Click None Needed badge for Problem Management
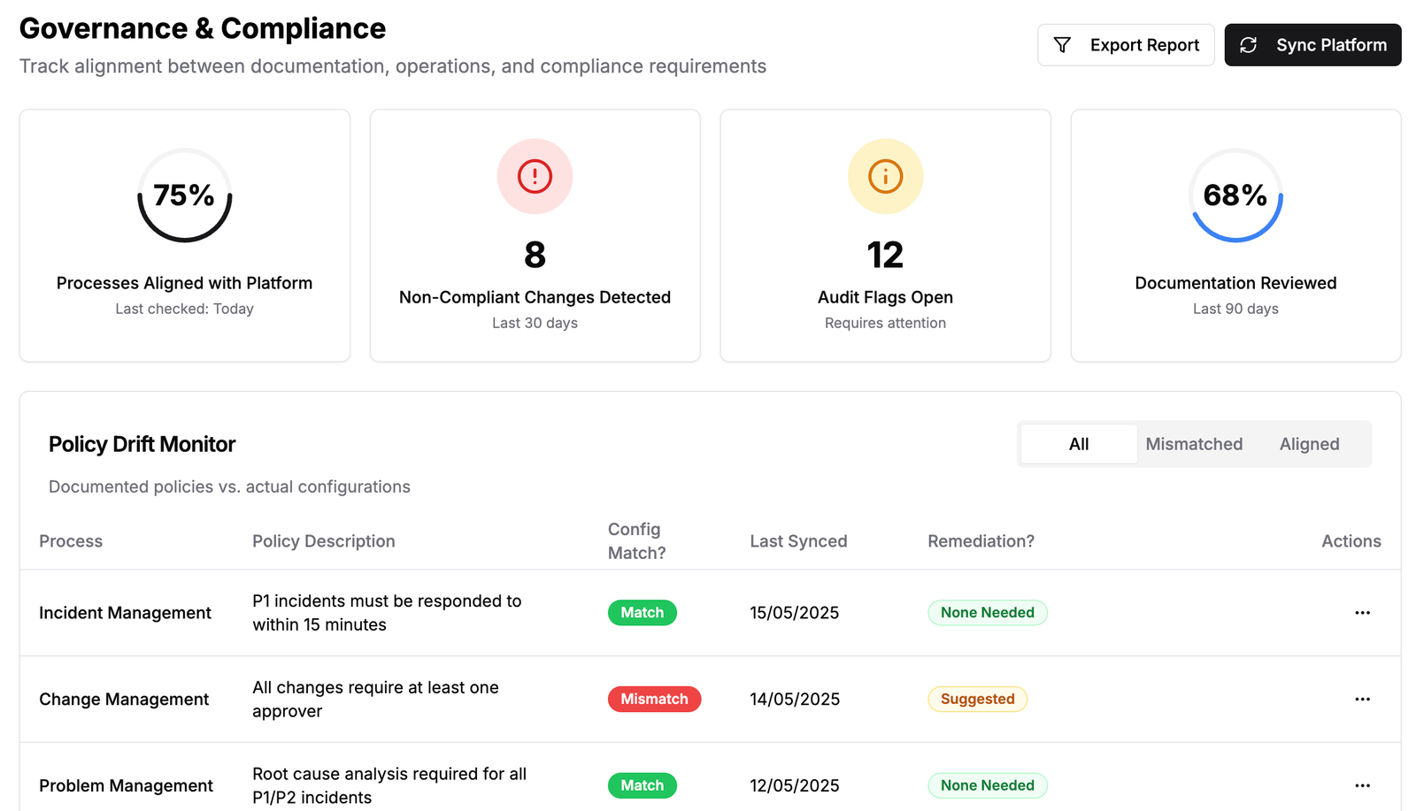The height and width of the screenshot is (811, 1416). 988,785
